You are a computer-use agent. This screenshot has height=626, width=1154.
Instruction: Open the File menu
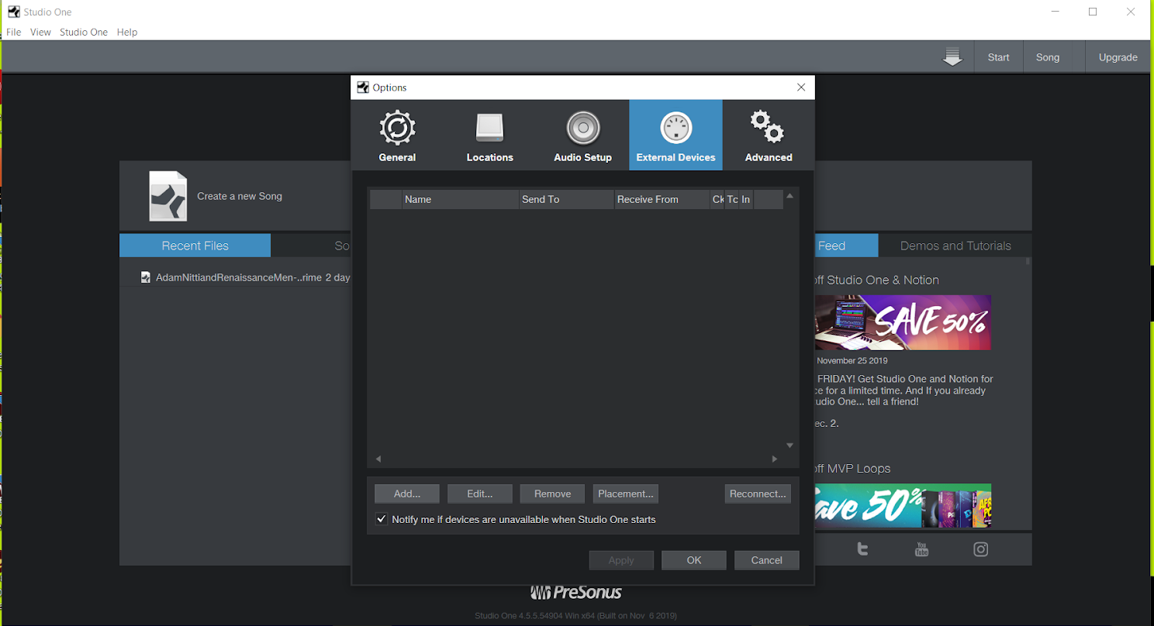point(14,32)
